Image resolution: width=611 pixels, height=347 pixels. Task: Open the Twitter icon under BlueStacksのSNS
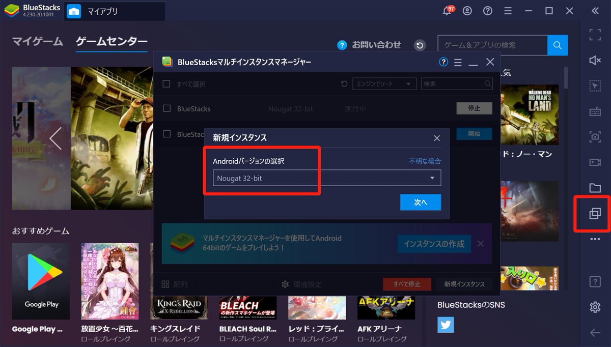(446, 325)
